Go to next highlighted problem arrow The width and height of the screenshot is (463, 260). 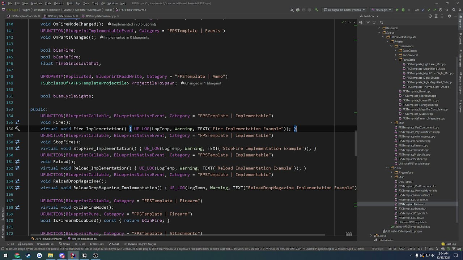click(x=354, y=22)
